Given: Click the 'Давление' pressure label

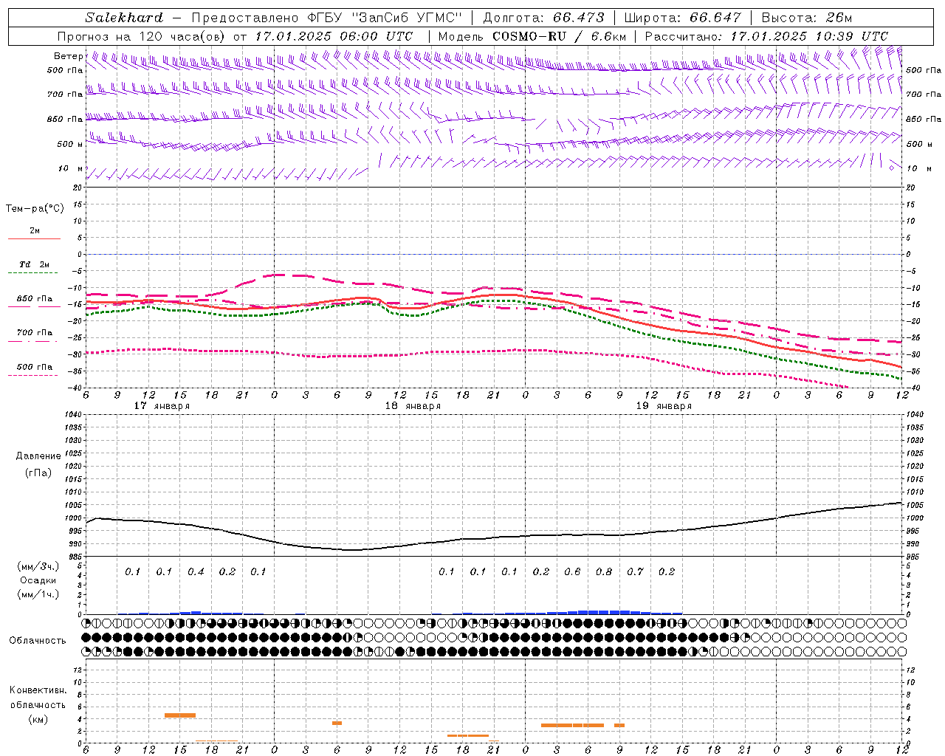Looking at the screenshot, I should [x=38, y=456].
